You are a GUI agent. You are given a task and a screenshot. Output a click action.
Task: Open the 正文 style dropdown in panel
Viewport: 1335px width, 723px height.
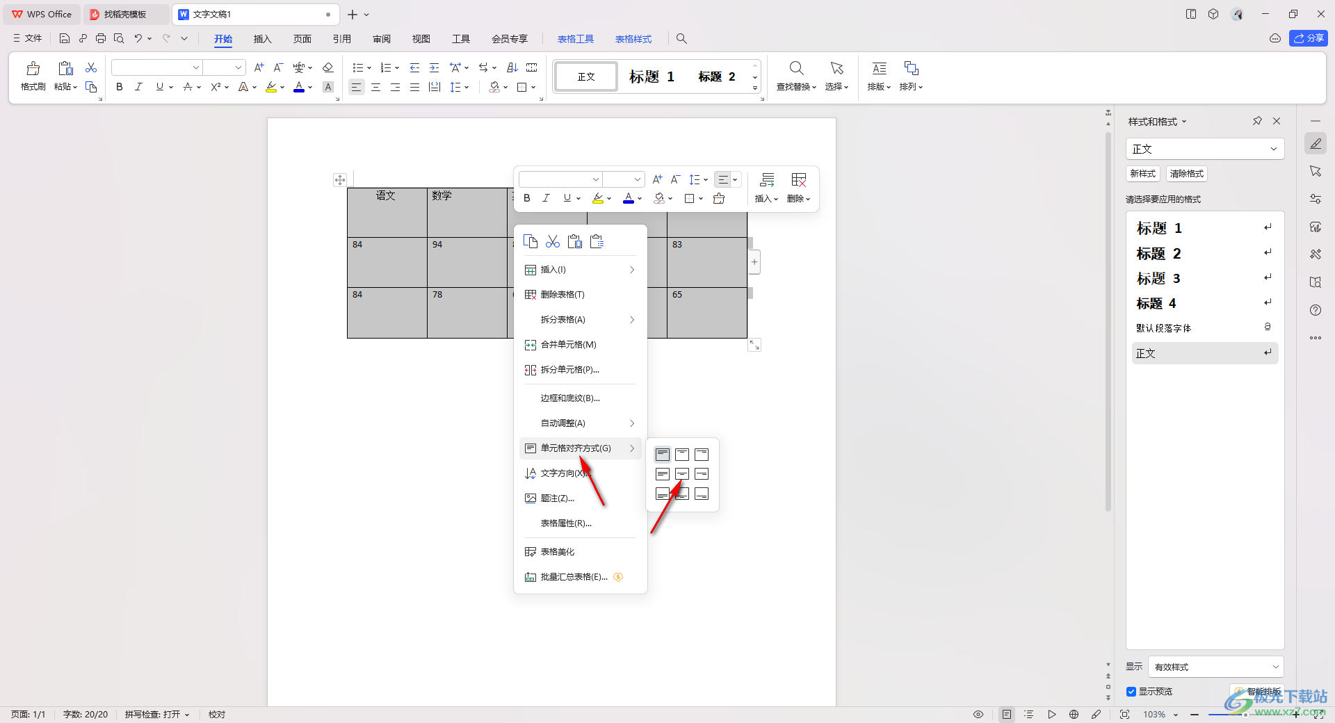1205,149
